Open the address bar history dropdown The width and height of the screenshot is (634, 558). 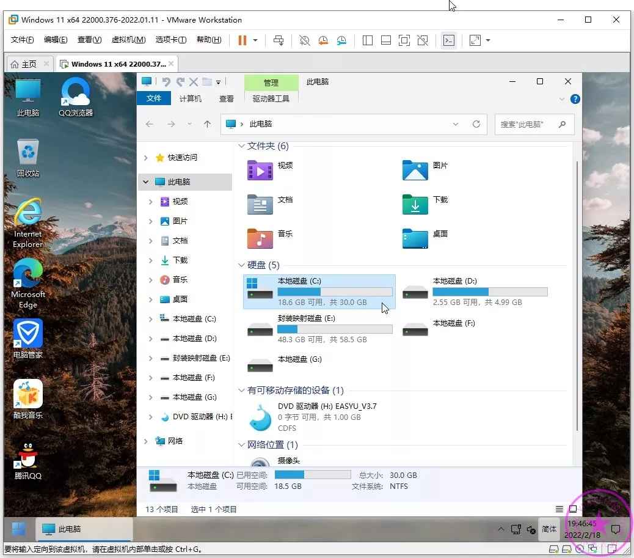coord(456,124)
